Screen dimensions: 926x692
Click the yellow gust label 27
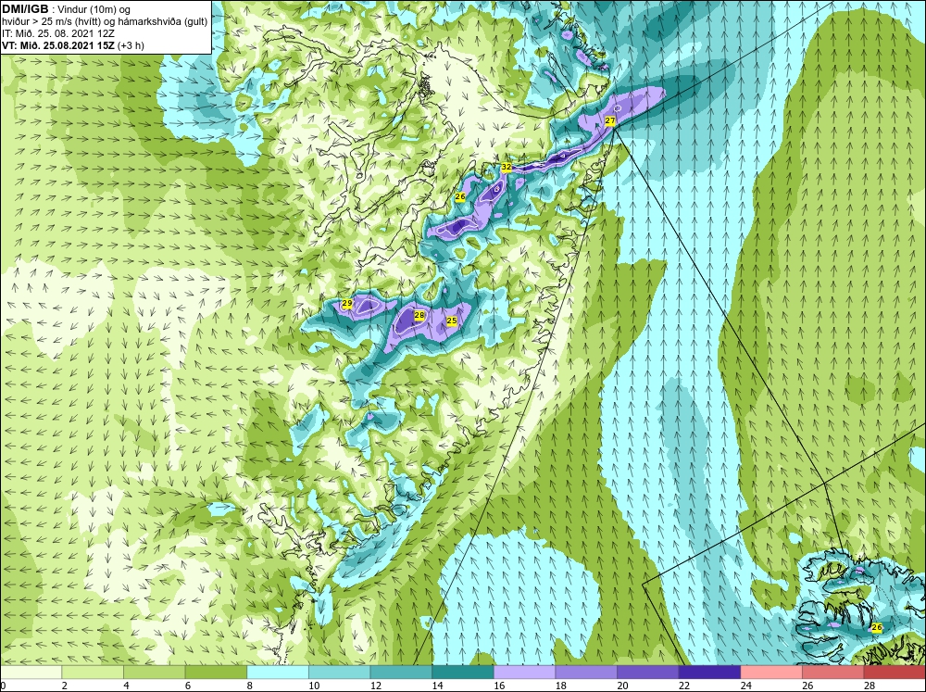click(610, 120)
